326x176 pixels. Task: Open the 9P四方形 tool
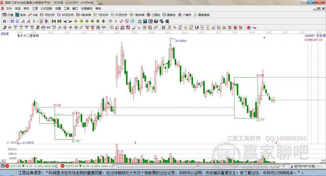point(66,15)
